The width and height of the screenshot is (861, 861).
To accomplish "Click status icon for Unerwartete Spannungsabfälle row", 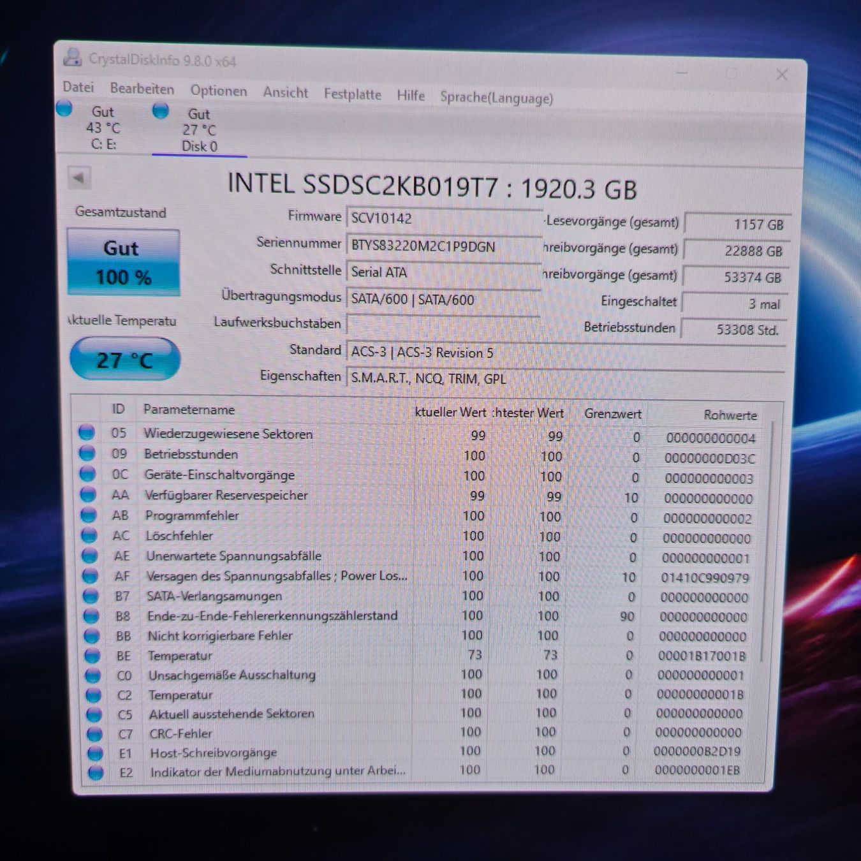I will tap(90, 556).
